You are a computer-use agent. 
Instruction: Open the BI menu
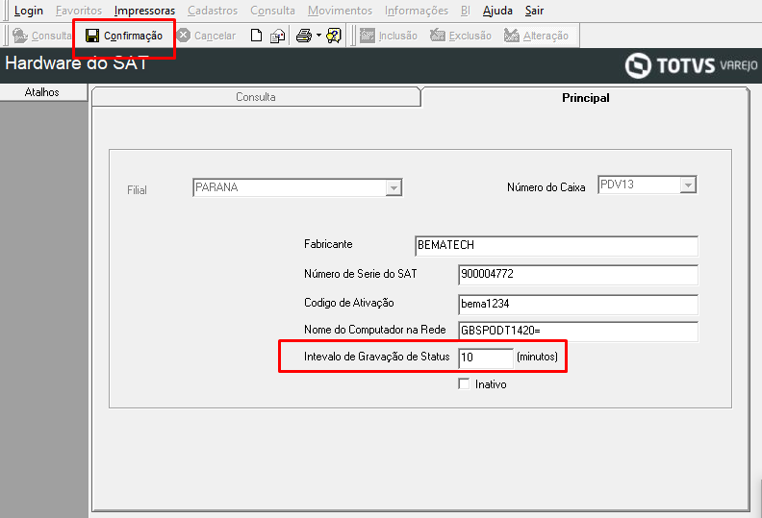coord(465,11)
